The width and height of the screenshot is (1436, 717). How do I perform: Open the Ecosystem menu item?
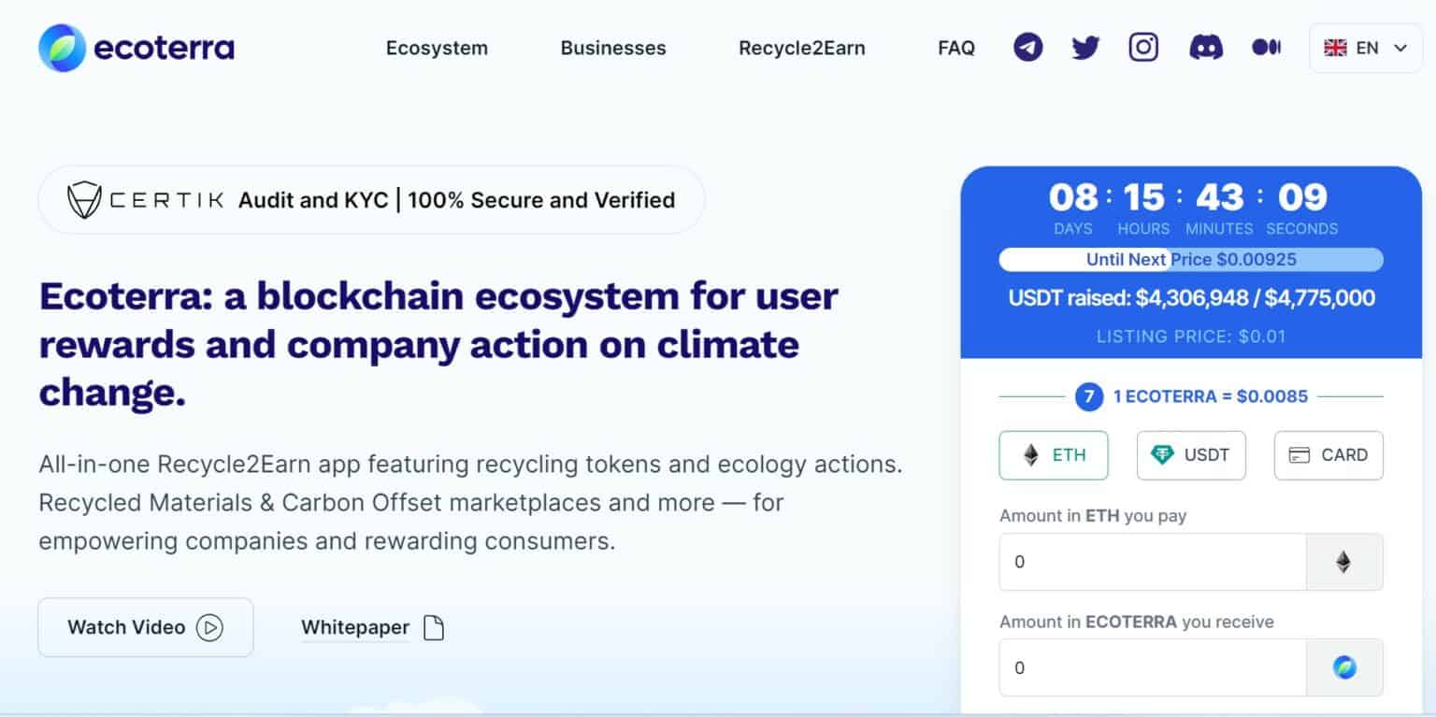tap(437, 48)
